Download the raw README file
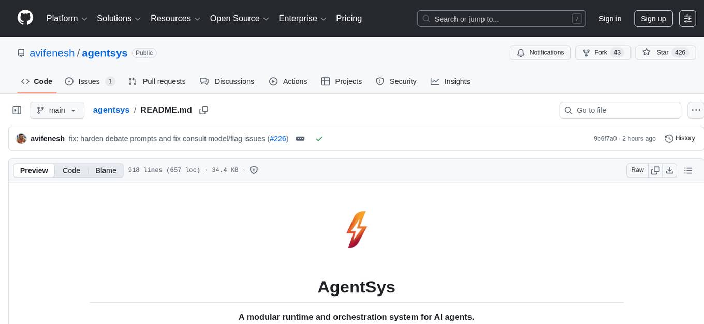The width and height of the screenshot is (704, 324). point(670,170)
